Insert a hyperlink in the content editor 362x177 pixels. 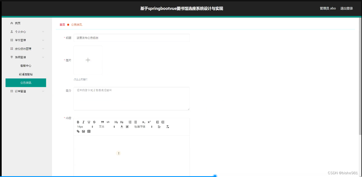coord(78,131)
